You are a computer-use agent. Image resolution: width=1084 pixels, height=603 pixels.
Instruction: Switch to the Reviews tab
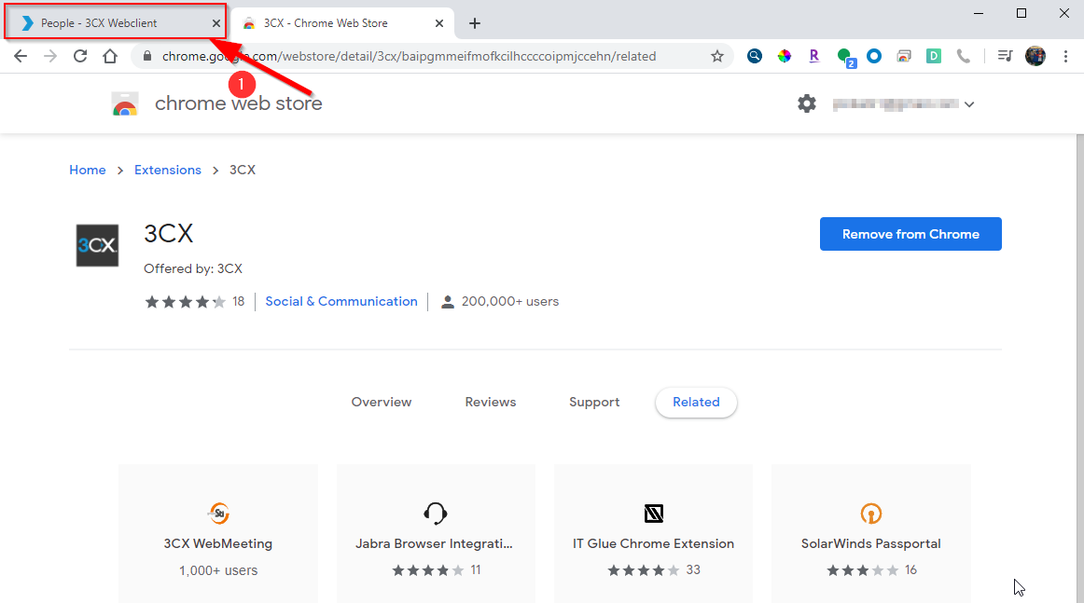491,402
